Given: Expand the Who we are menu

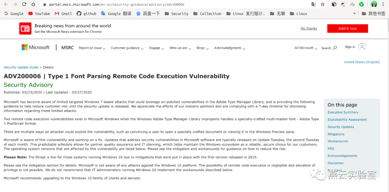Looking at the screenshot, I should click(180, 48).
